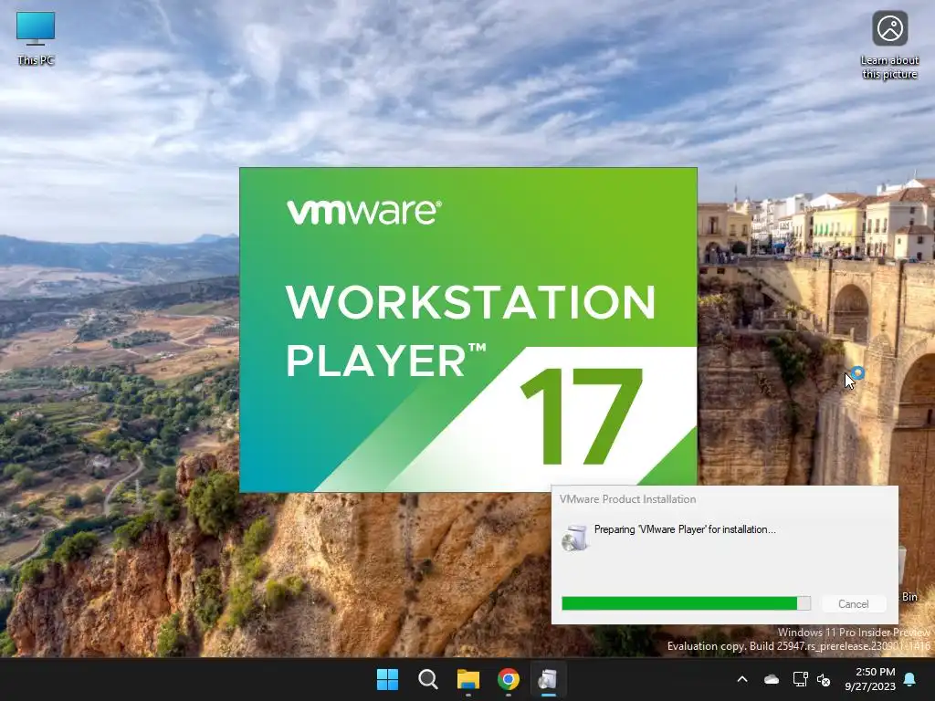Viewport: 935px width, 701px height.
Task: Click the installer disc icon in dialog
Action: coord(575,538)
